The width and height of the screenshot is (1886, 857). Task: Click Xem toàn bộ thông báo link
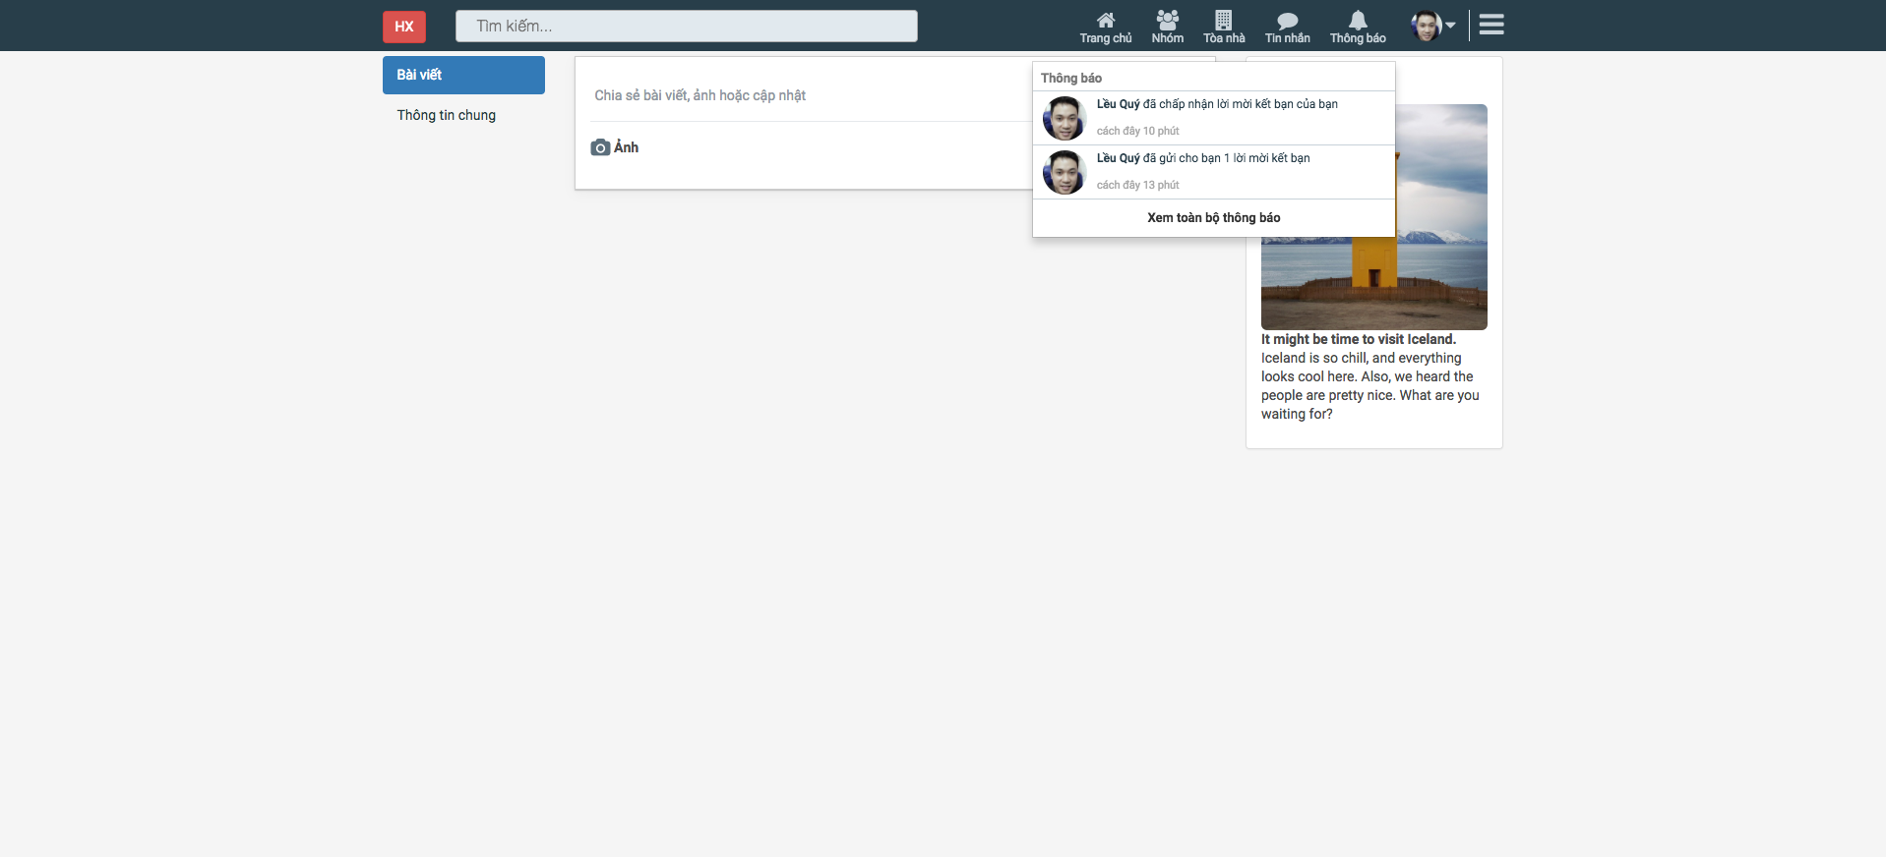click(1213, 218)
